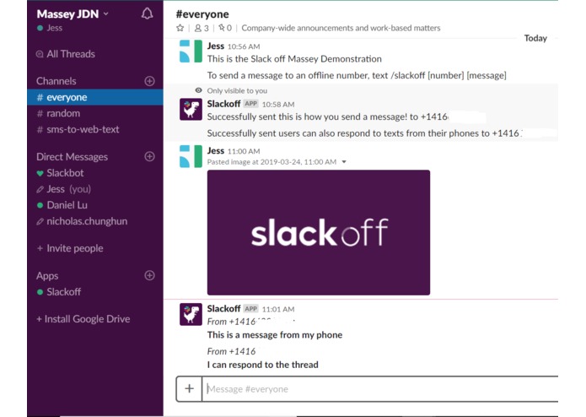Select the #everyone channel
Image resolution: width=586 pixels, height=417 pixels.
[x=95, y=97]
